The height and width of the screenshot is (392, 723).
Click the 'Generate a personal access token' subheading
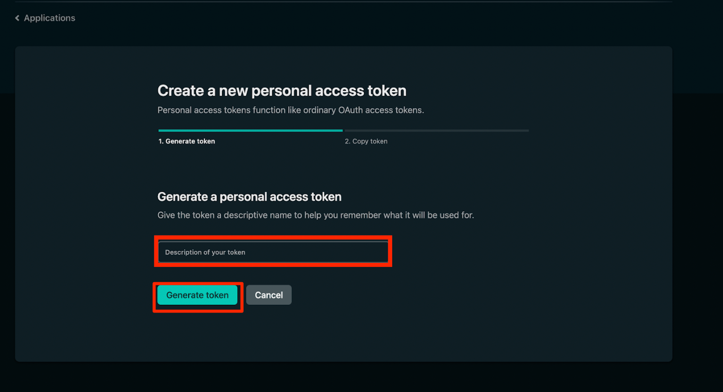click(249, 197)
